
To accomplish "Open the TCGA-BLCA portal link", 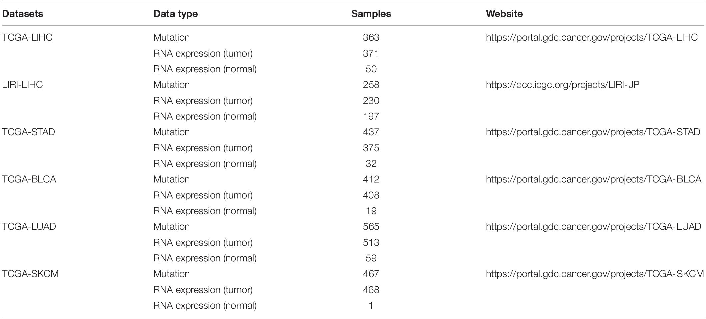I will point(594,179).
